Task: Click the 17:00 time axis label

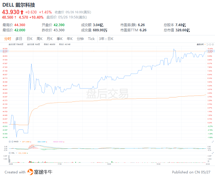Action: [x=60, y=164]
